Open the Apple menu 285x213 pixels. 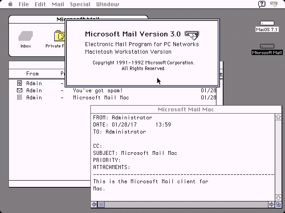pyautogui.click(x=10, y=4)
